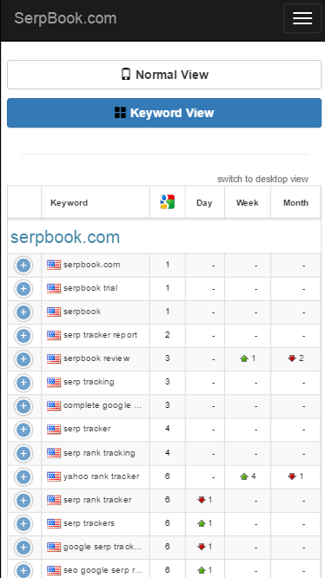Switch to Normal View
The width and height of the screenshot is (325, 578).
point(164,75)
